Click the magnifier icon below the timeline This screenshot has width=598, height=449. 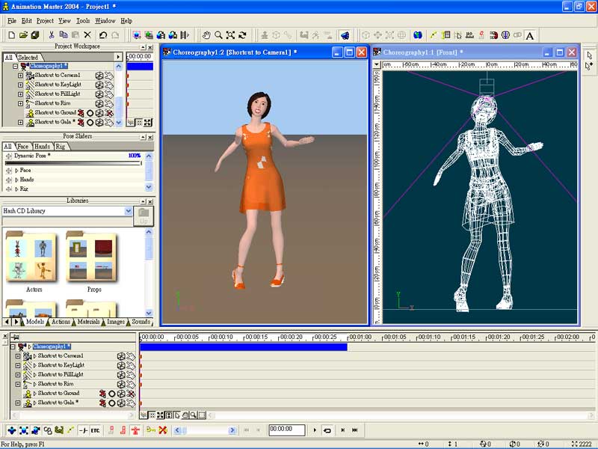194,415
